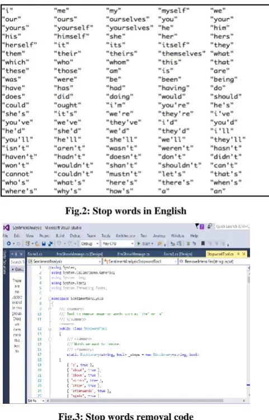The width and height of the screenshot is (269, 420).
Task: Close the Toolbox panel
Action: pyautogui.click(x=21, y=254)
